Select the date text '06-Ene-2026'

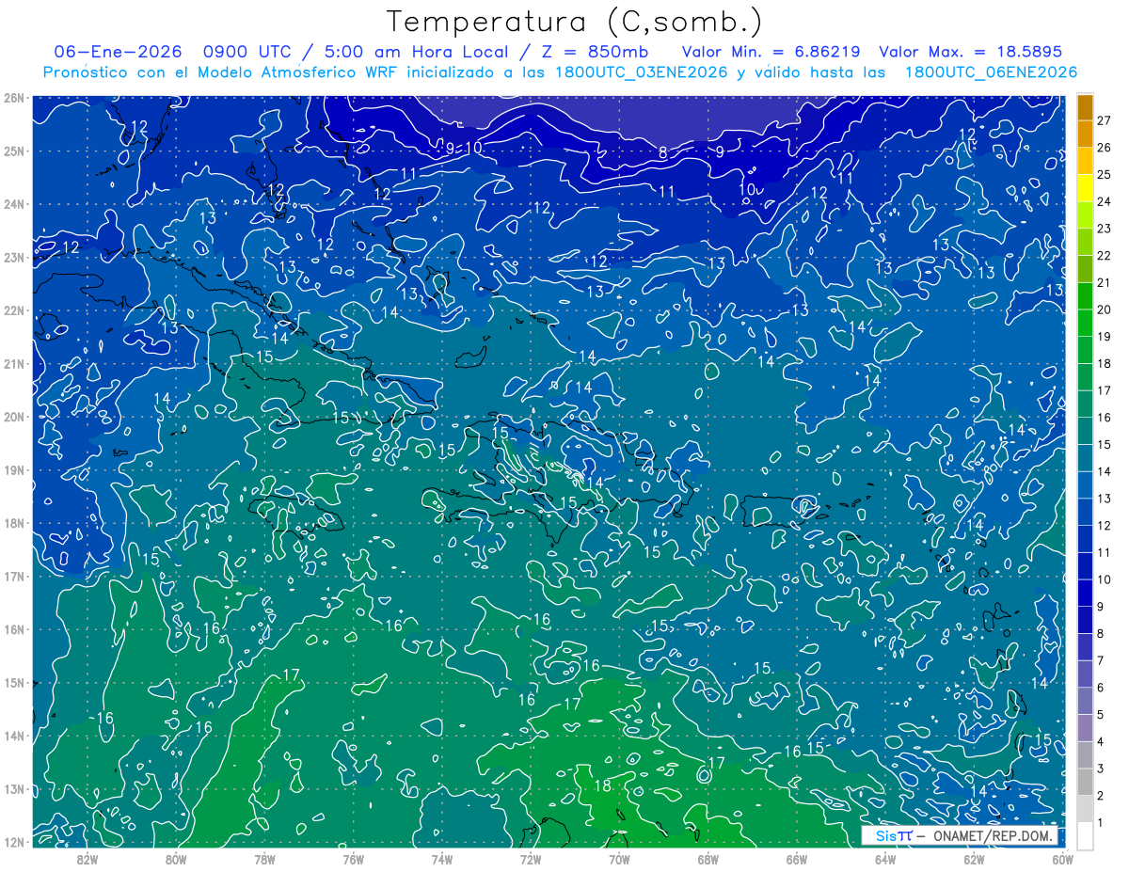click(118, 52)
